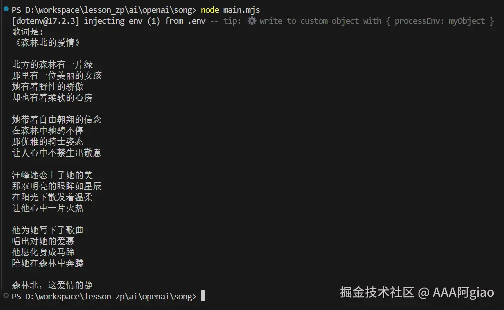Click the lyric line "他为她写下了歌曲"
Image resolution: width=504 pixels, height=310 pixels.
[48, 230]
